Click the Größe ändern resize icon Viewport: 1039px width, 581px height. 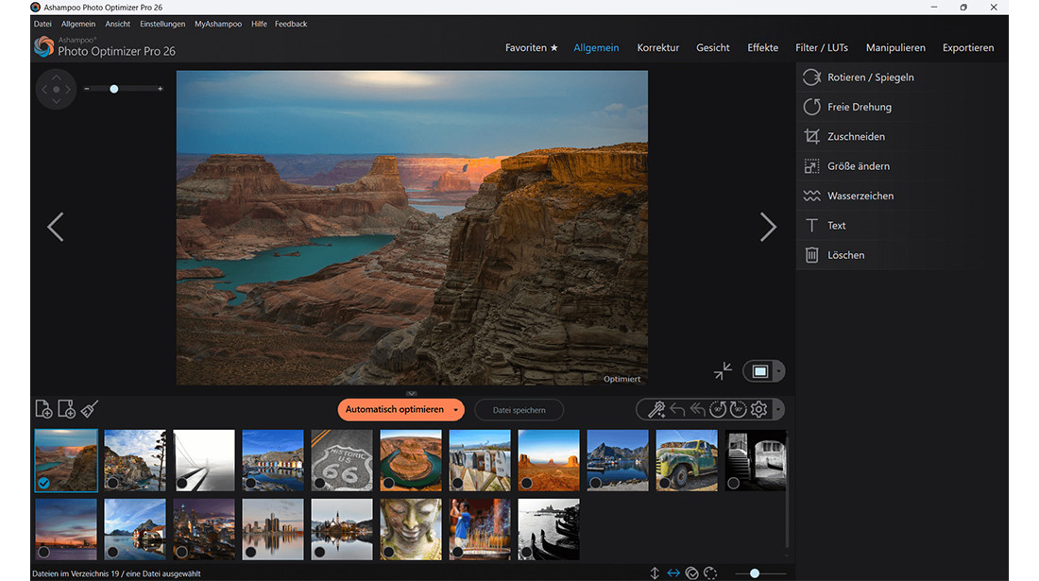pos(811,166)
